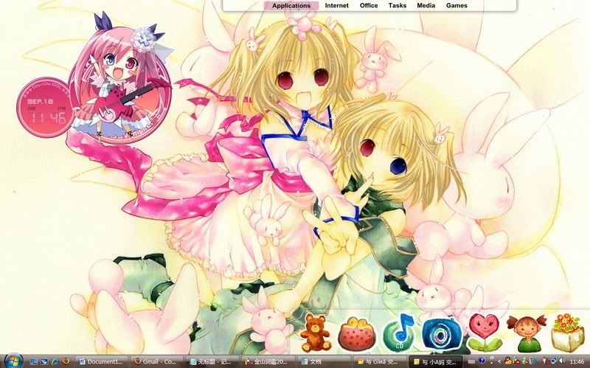Switch to Document1 taskbar window
This screenshot has width=590, height=368.
pyautogui.click(x=103, y=362)
